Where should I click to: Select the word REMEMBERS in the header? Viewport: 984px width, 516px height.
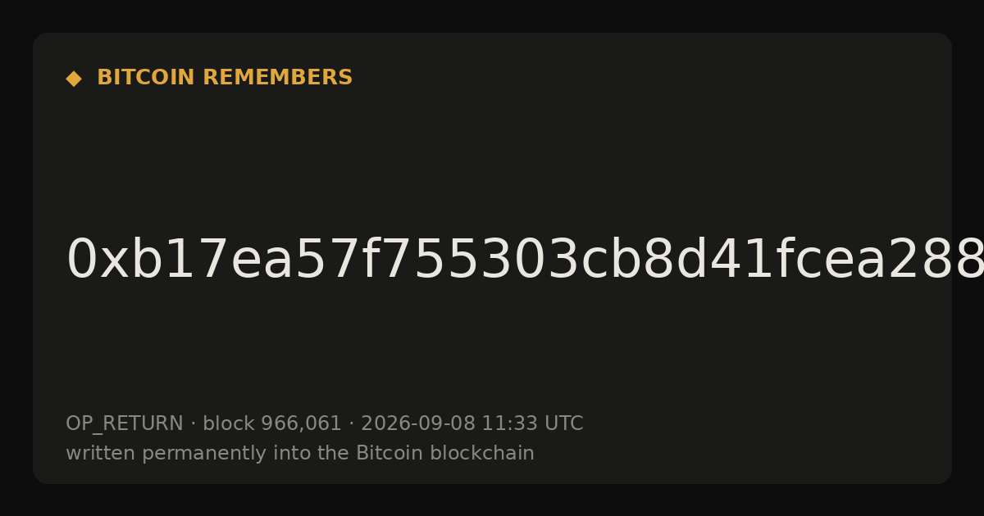(x=277, y=78)
